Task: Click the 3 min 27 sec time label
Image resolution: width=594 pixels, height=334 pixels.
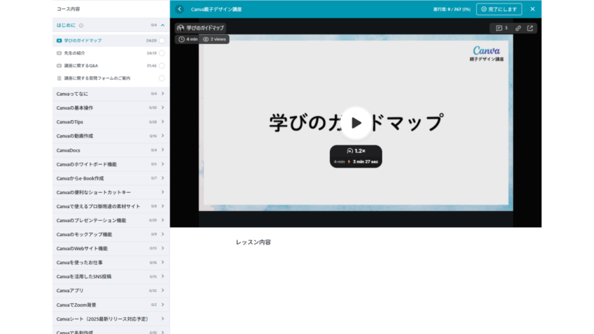Action: tap(365, 161)
